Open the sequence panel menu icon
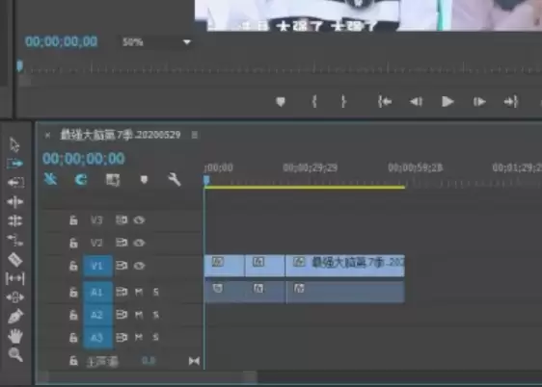The height and width of the screenshot is (387, 542). (x=195, y=135)
